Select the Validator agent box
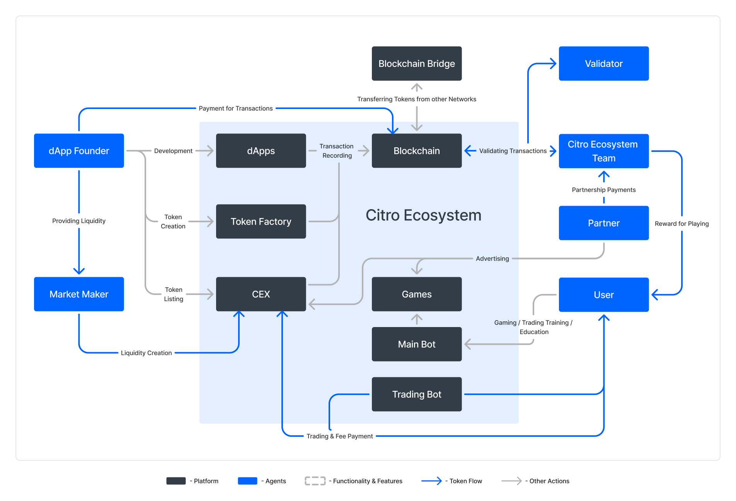The image size is (736, 501). coord(603,64)
